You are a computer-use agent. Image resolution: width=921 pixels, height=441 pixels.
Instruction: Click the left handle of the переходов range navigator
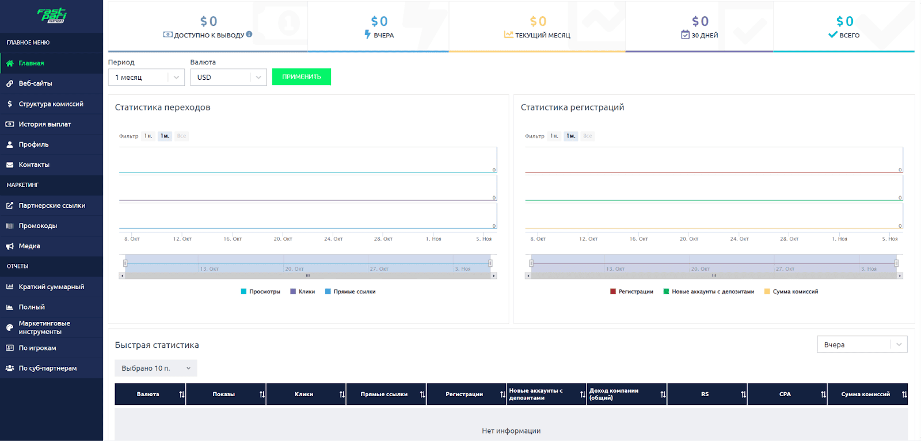pos(125,263)
